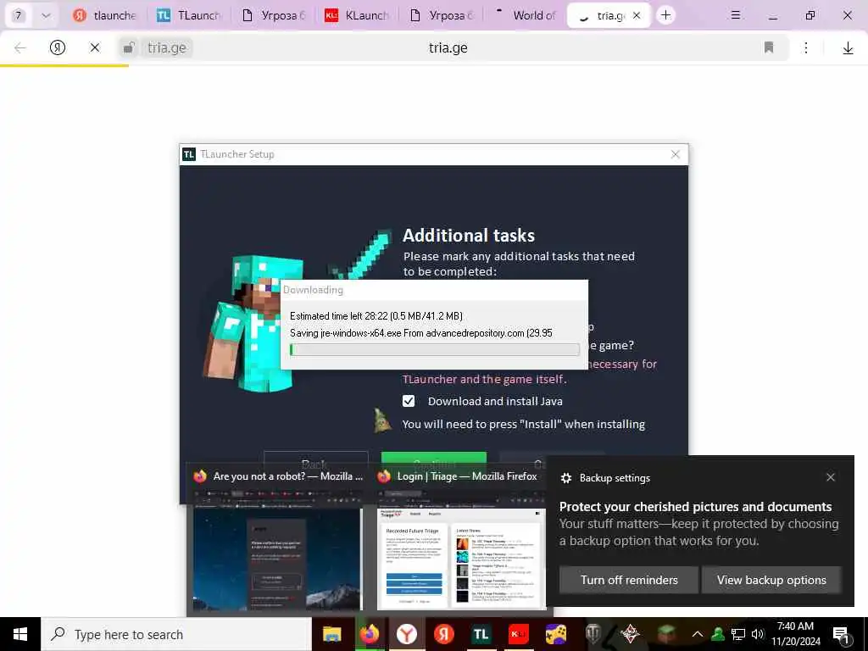Viewport: 868px width, 651px height.
Task: Open the Action Center notifications icon
Action: tap(842, 635)
